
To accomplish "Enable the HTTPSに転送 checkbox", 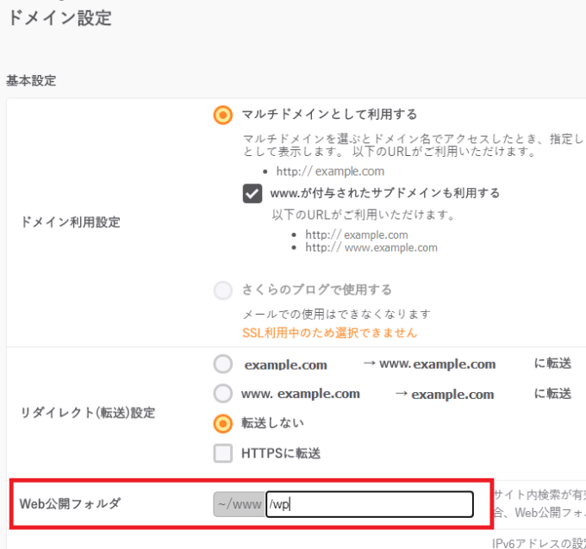I will point(223,452).
